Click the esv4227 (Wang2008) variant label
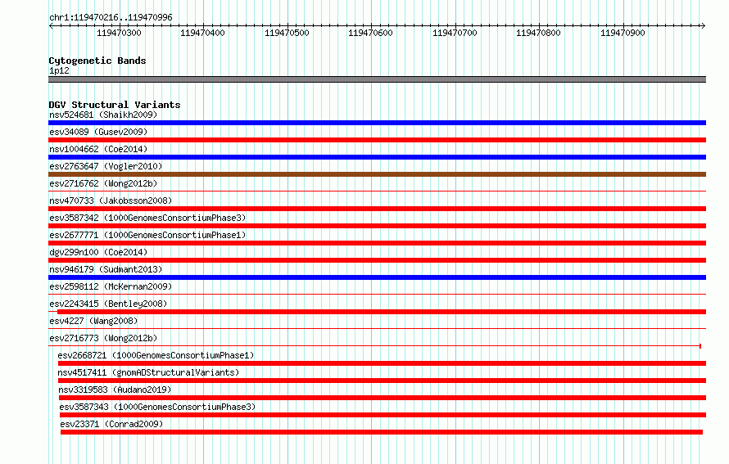Screen dimensions: 729x464 coord(93,321)
